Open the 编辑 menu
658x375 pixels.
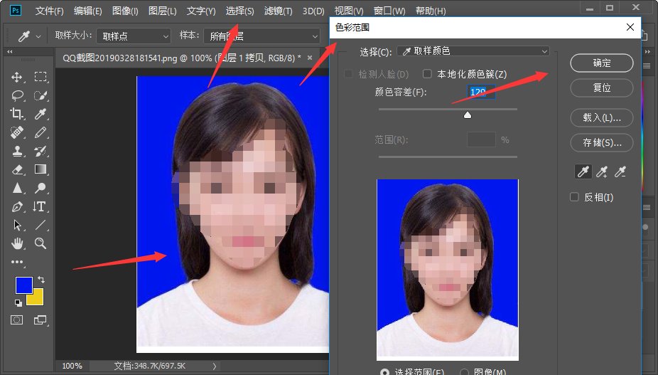click(87, 11)
